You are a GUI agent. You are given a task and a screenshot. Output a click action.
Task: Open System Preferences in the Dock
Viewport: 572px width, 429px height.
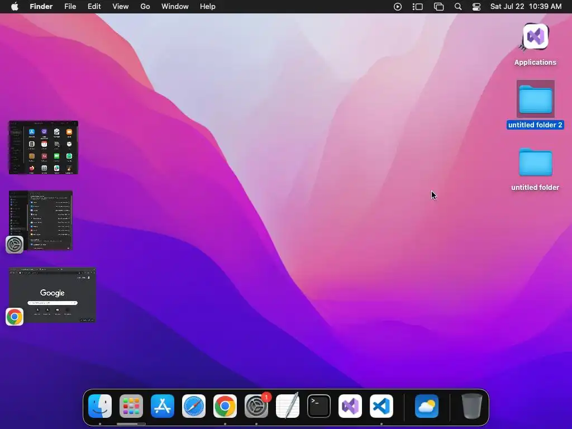(256, 406)
